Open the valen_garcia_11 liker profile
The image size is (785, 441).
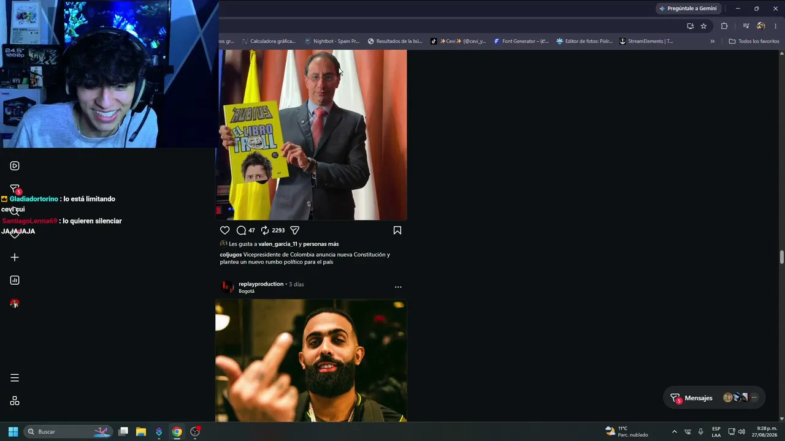point(278,244)
